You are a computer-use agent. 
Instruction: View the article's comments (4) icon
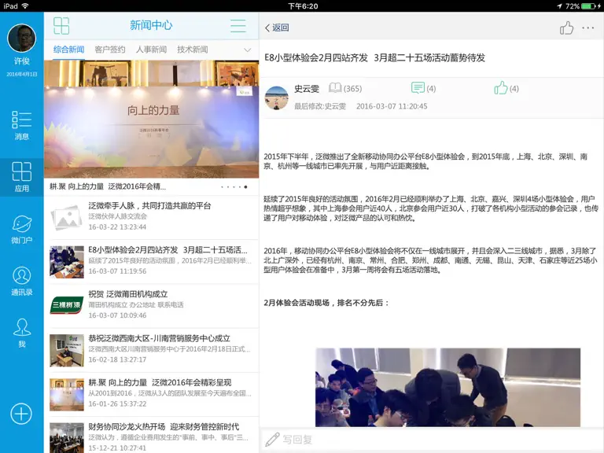pos(423,88)
